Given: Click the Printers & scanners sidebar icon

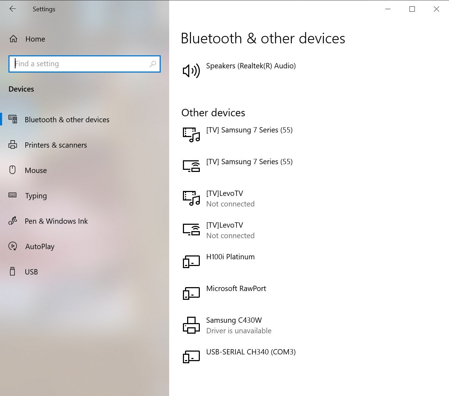Looking at the screenshot, I should (x=13, y=145).
